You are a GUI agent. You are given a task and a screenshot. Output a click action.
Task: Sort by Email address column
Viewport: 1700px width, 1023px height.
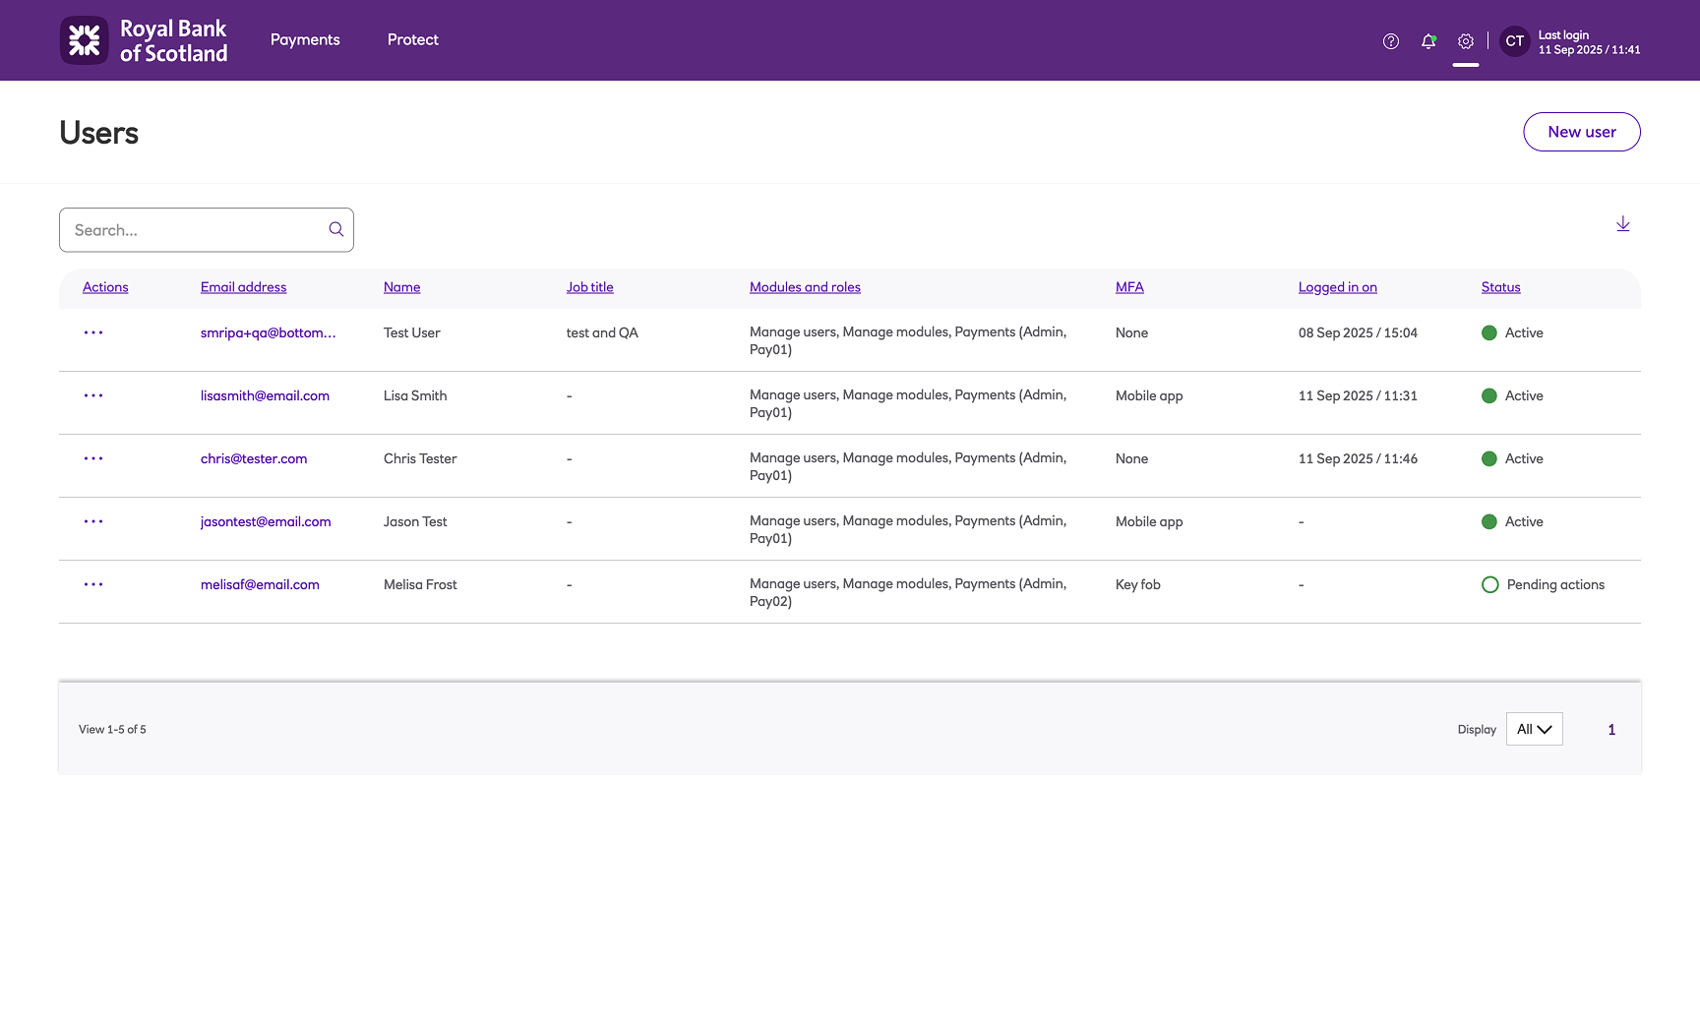click(244, 287)
